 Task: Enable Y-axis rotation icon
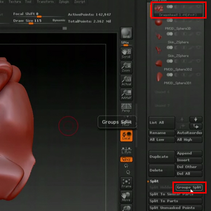point(126,166)
